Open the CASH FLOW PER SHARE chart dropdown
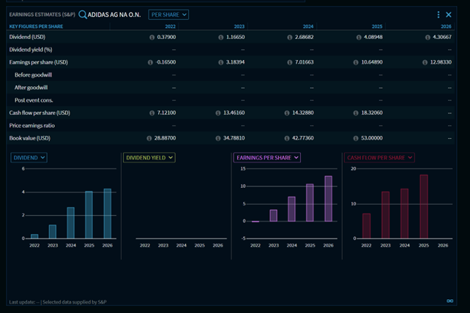The width and height of the screenshot is (470, 313). click(379, 157)
